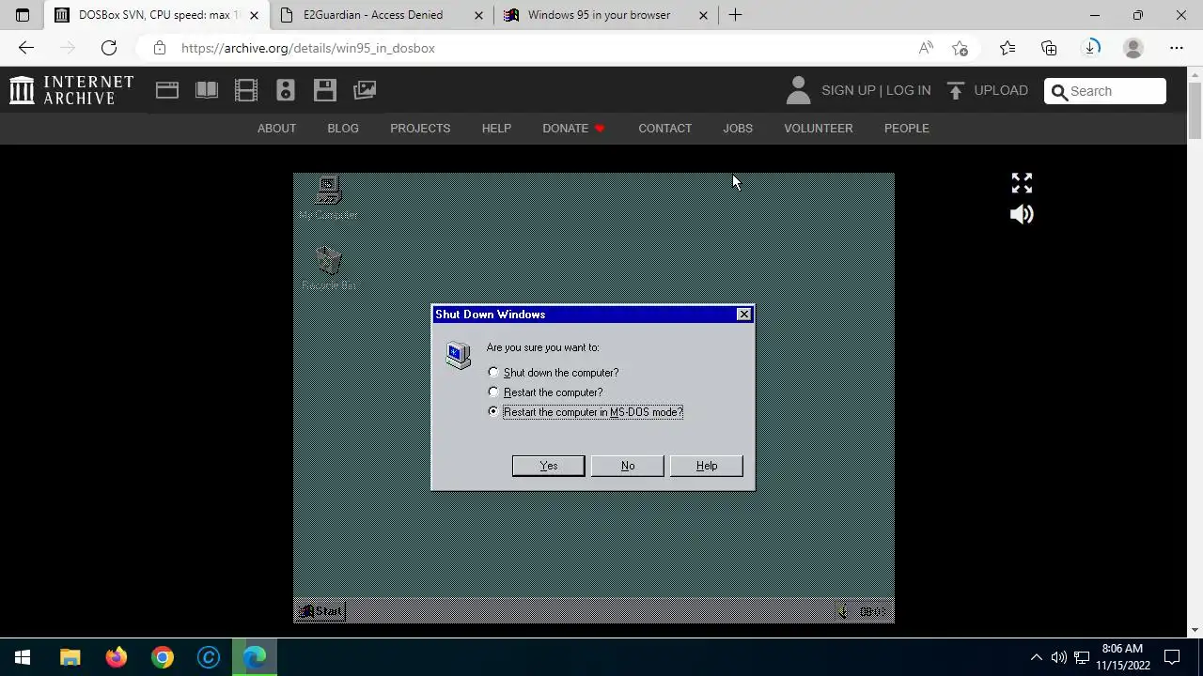Click the browser back arrow

(x=26, y=48)
